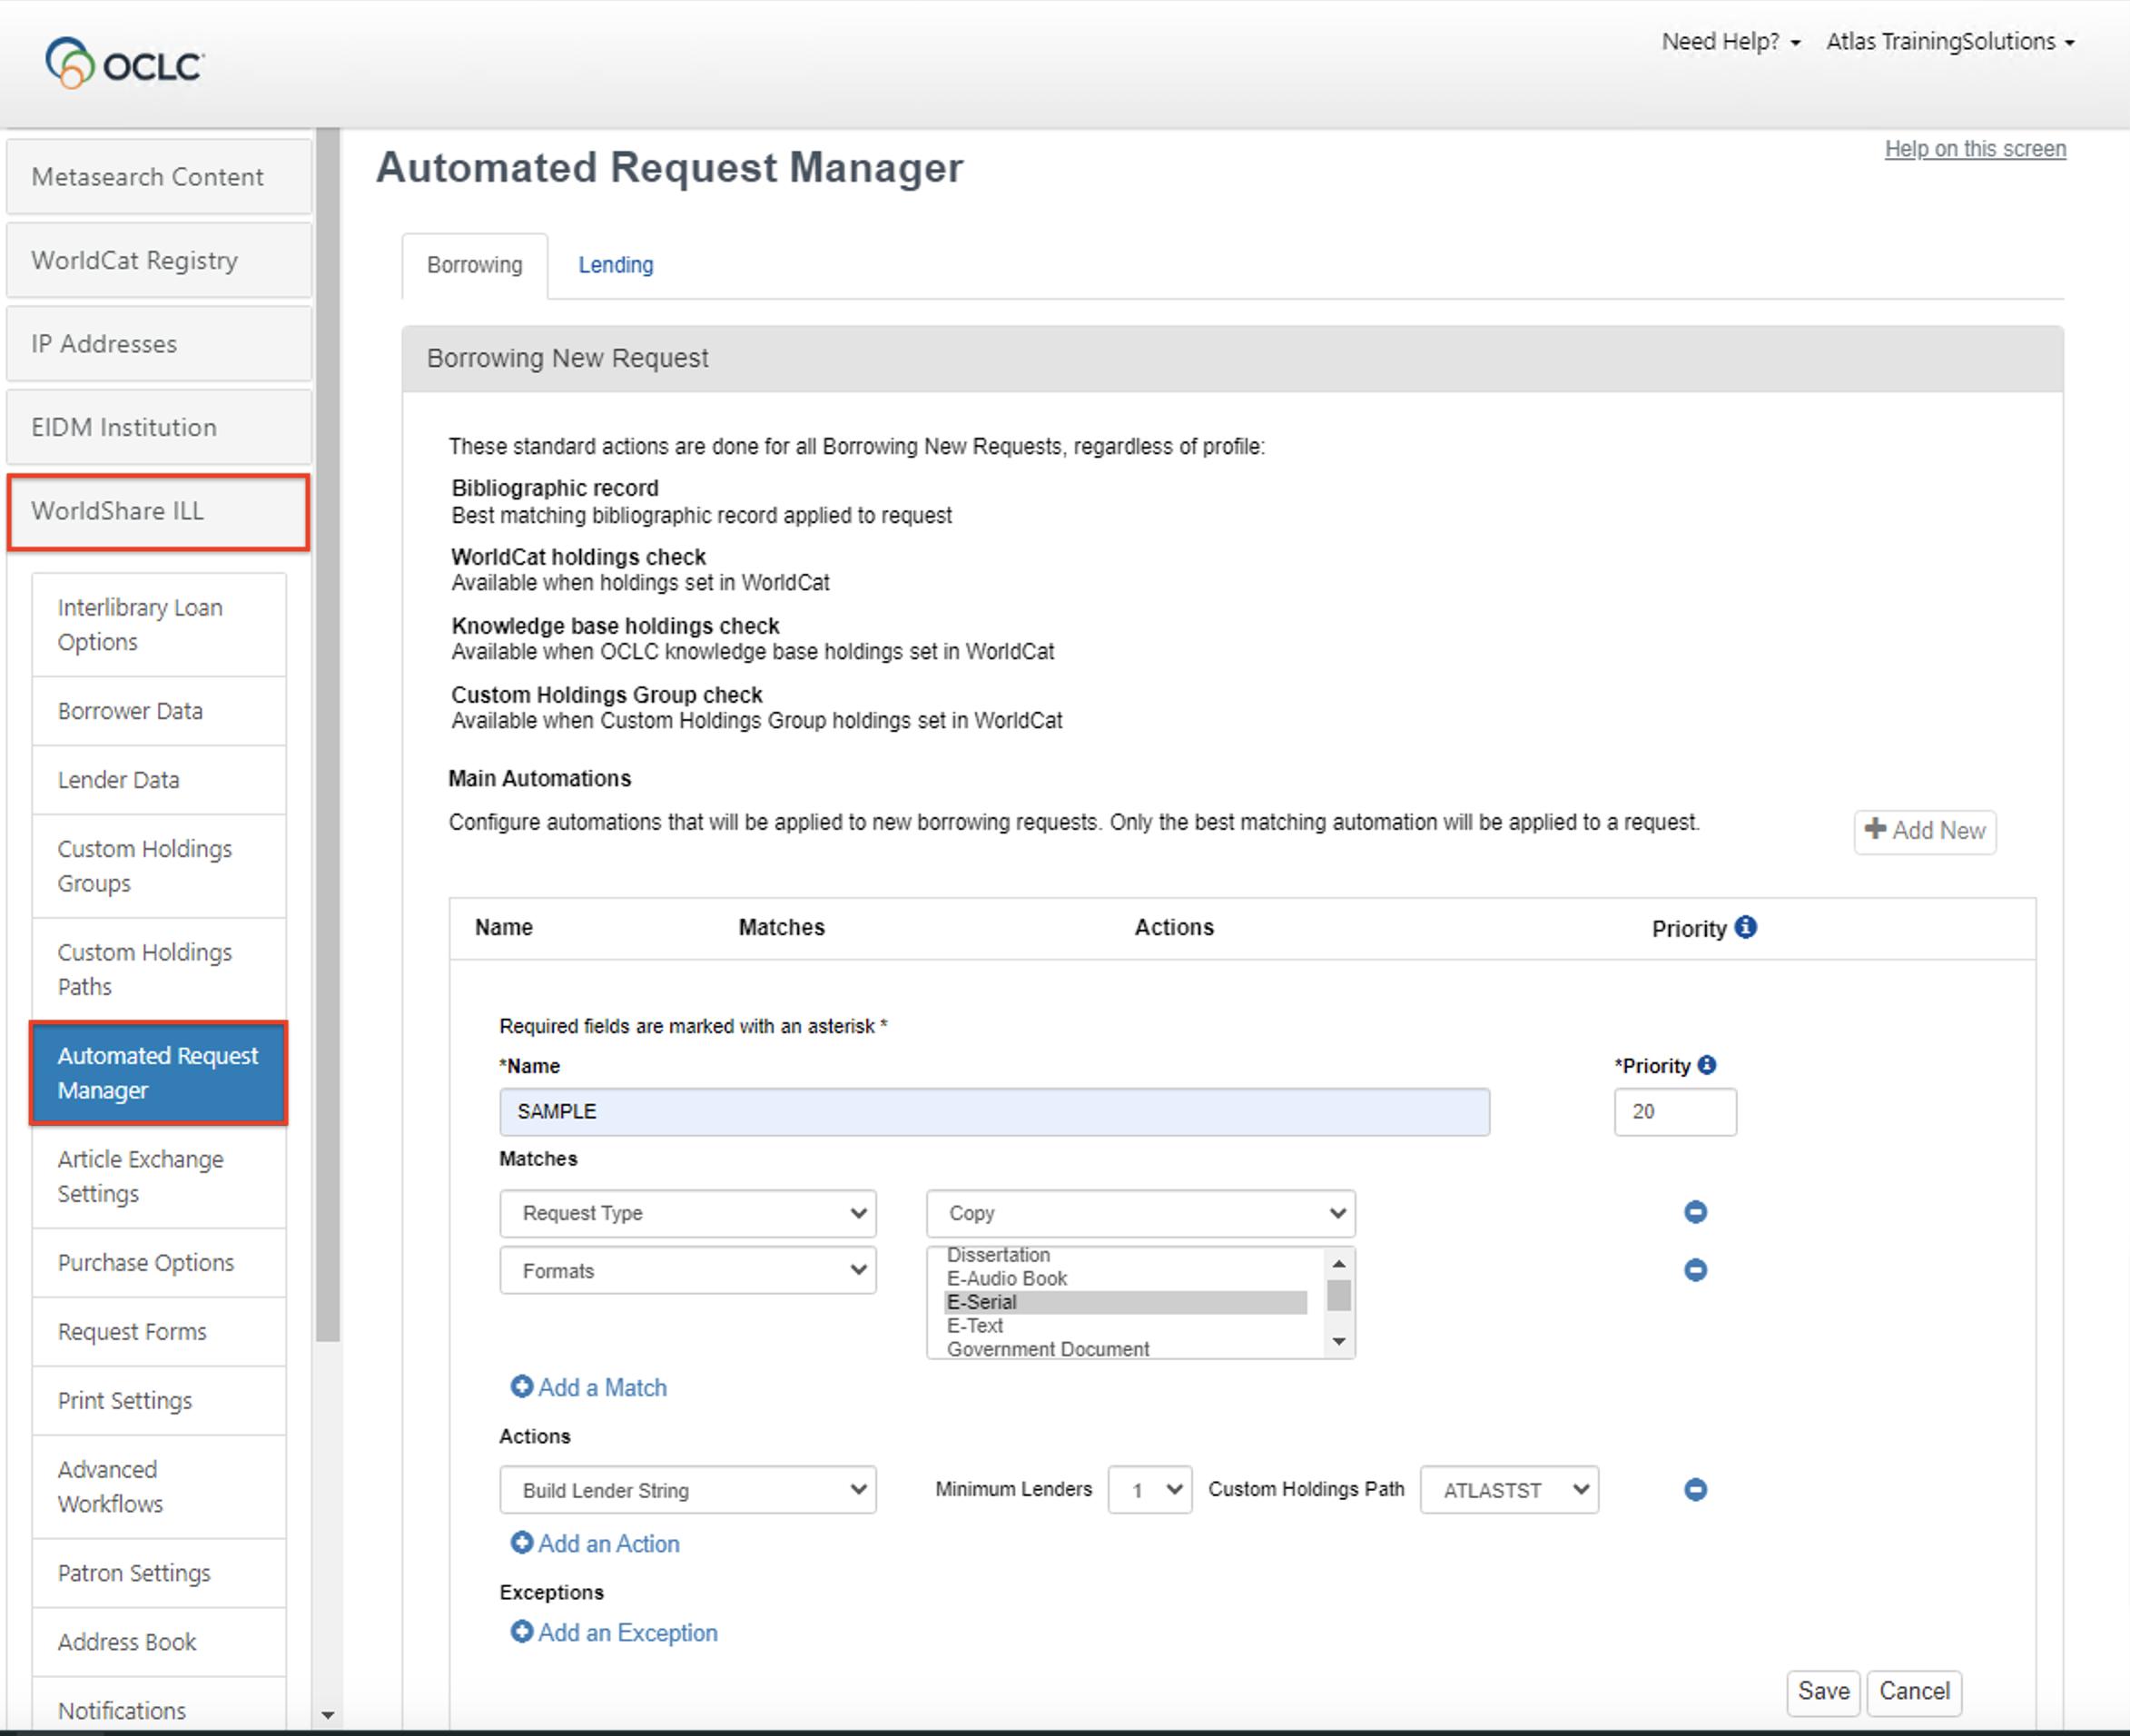Screen dimensions: 2130x1736
Task: Open the Minimum Lenders dropdown
Action: point(1149,1490)
